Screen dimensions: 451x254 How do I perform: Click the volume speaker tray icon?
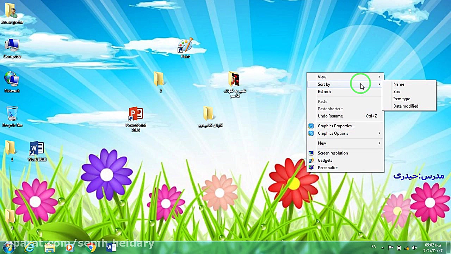[x=414, y=248]
